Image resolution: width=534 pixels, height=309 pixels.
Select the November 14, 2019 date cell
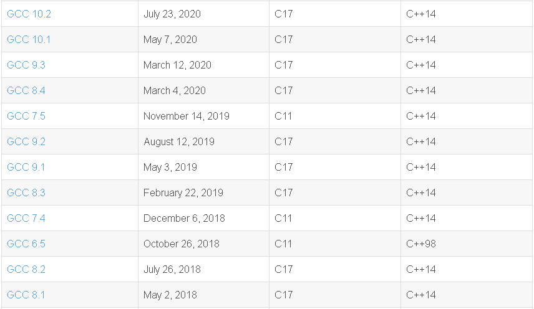187,116
